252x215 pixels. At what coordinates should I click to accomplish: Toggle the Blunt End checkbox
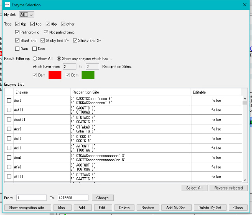17,40
